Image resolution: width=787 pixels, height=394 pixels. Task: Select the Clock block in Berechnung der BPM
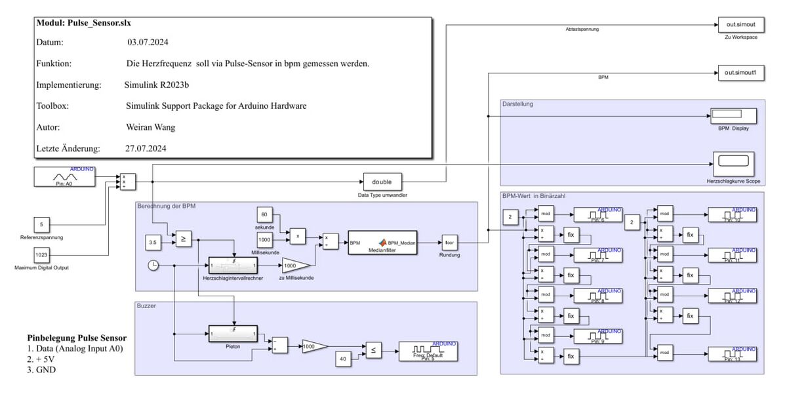click(152, 265)
